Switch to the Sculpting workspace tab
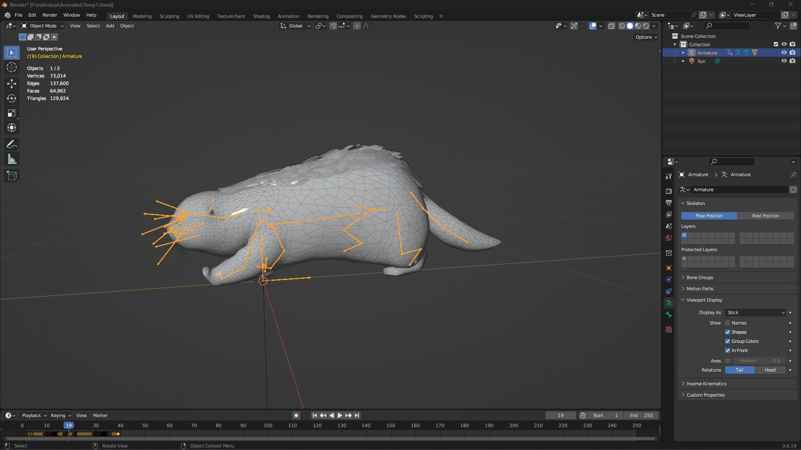Image resolution: width=801 pixels, height=450 pixels. click(169, 16)
